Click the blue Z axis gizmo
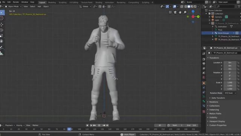 (x=193, y=11)
